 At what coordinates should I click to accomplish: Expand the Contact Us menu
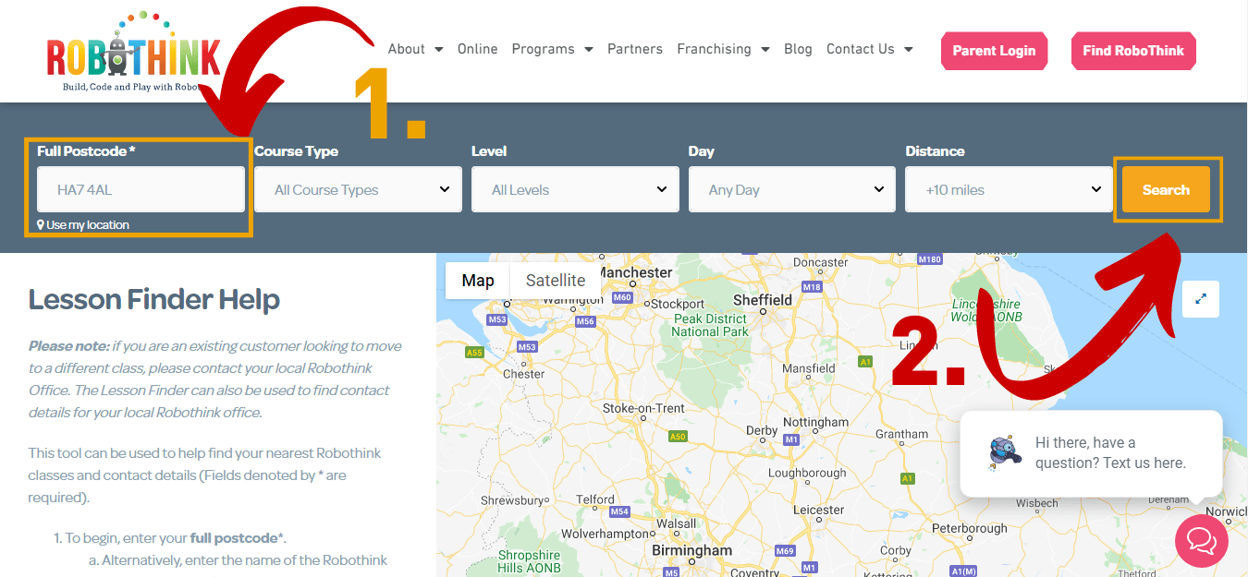(870, 49)
